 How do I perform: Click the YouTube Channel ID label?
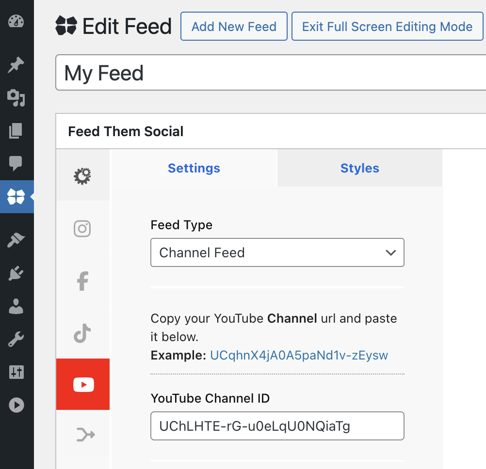pyautogui.click(x=210, y=398)
